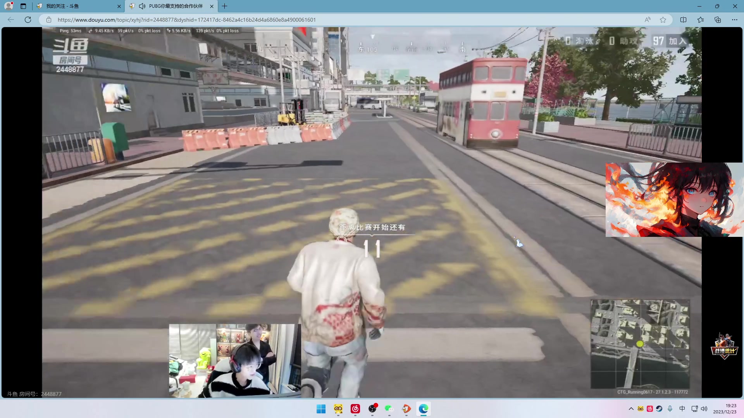This screenshot has width=744, height=418.
Task: Open the microphone tray icon
Action: (x=670, y=409)
